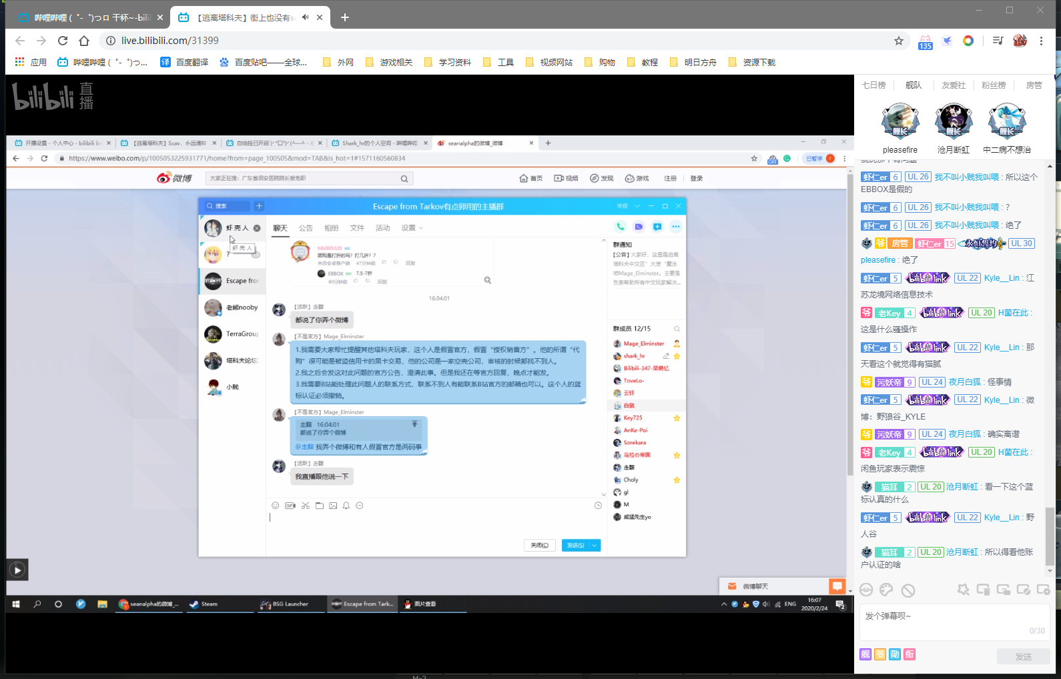Image resolution: width=1061 pixels, height=679 pixels.
Task: Expand the 资源下载 bookmark folder
Action: tap(751, 62)
